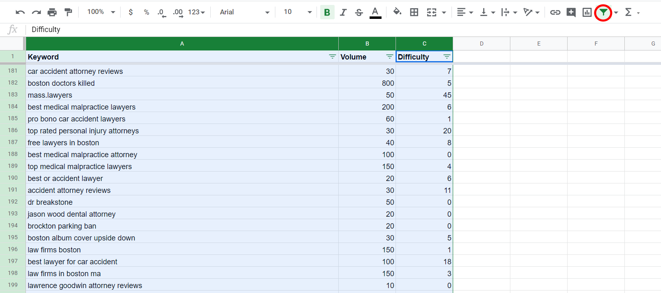Open the zoom 100% dropdown
The width and height of the screenshot is (661, 293).
(101, 12)
